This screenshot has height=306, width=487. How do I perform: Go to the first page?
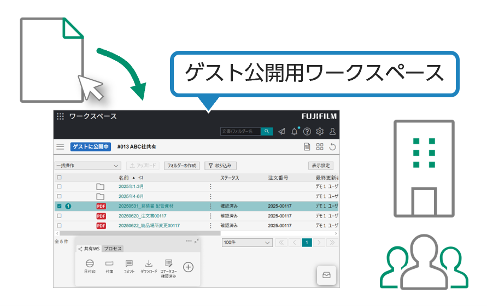click(281, 243)
